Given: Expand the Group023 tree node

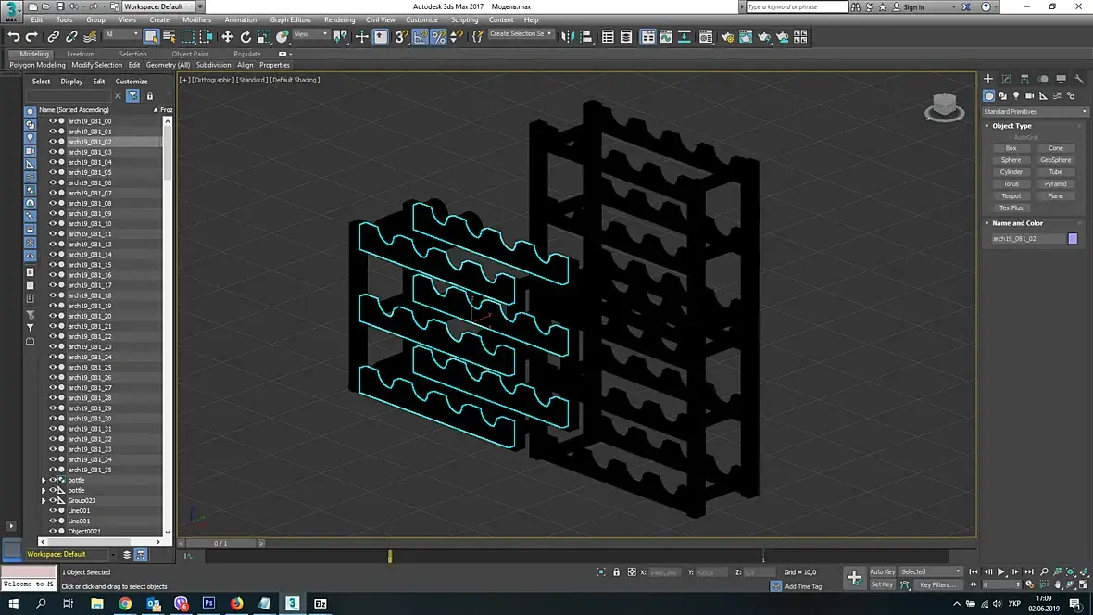Looking at the screenshot, I should tap(44, 501).
